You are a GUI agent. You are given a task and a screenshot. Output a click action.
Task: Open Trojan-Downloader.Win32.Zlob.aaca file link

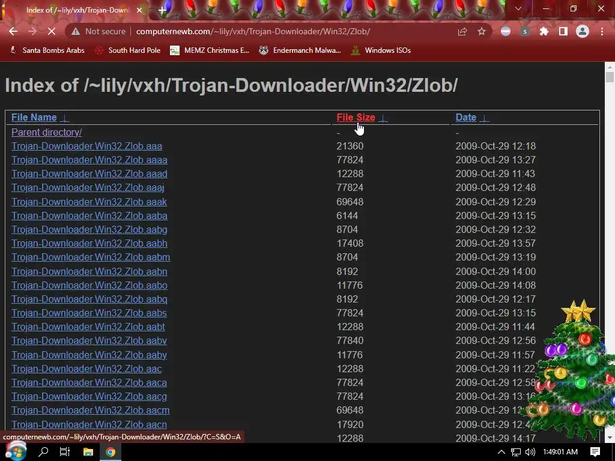(89, 382)
